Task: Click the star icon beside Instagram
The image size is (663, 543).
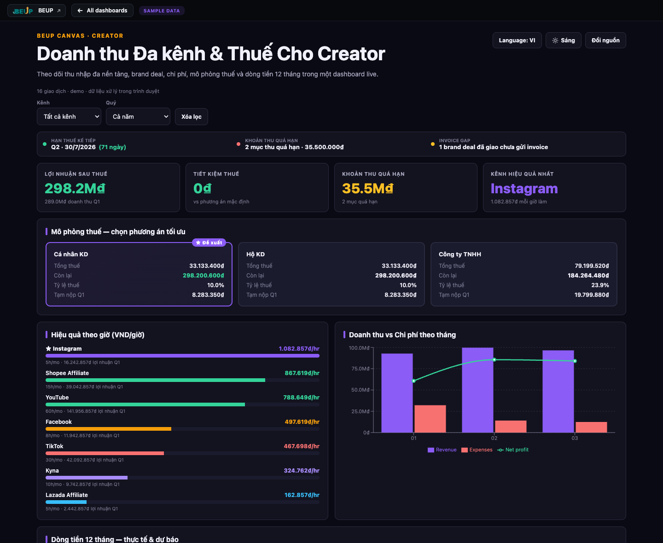Action: pyautogui.click(x=48, y=349)
